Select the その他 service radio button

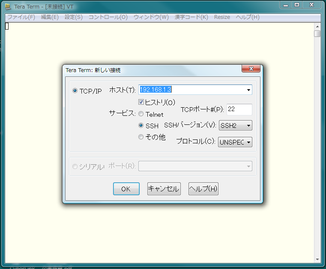tap(141, 137)
